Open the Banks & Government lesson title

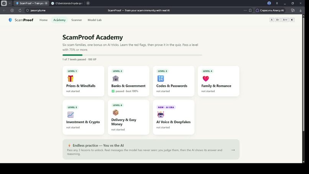128,86
